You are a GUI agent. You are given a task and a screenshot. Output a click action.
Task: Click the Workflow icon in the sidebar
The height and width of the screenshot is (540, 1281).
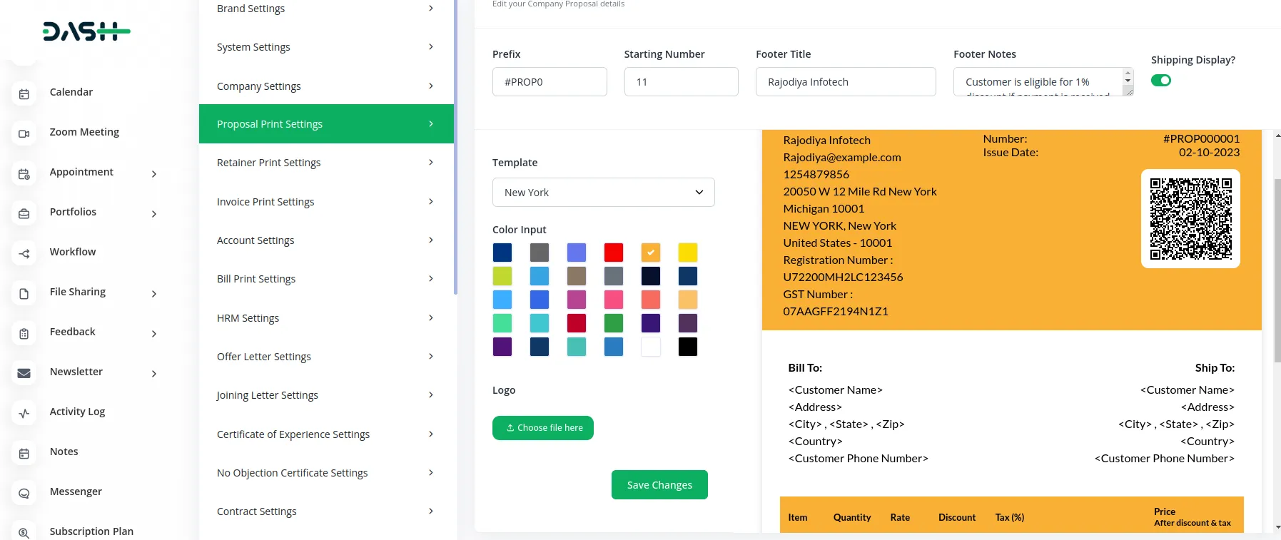pyautogui.click(x=24, y=253)
